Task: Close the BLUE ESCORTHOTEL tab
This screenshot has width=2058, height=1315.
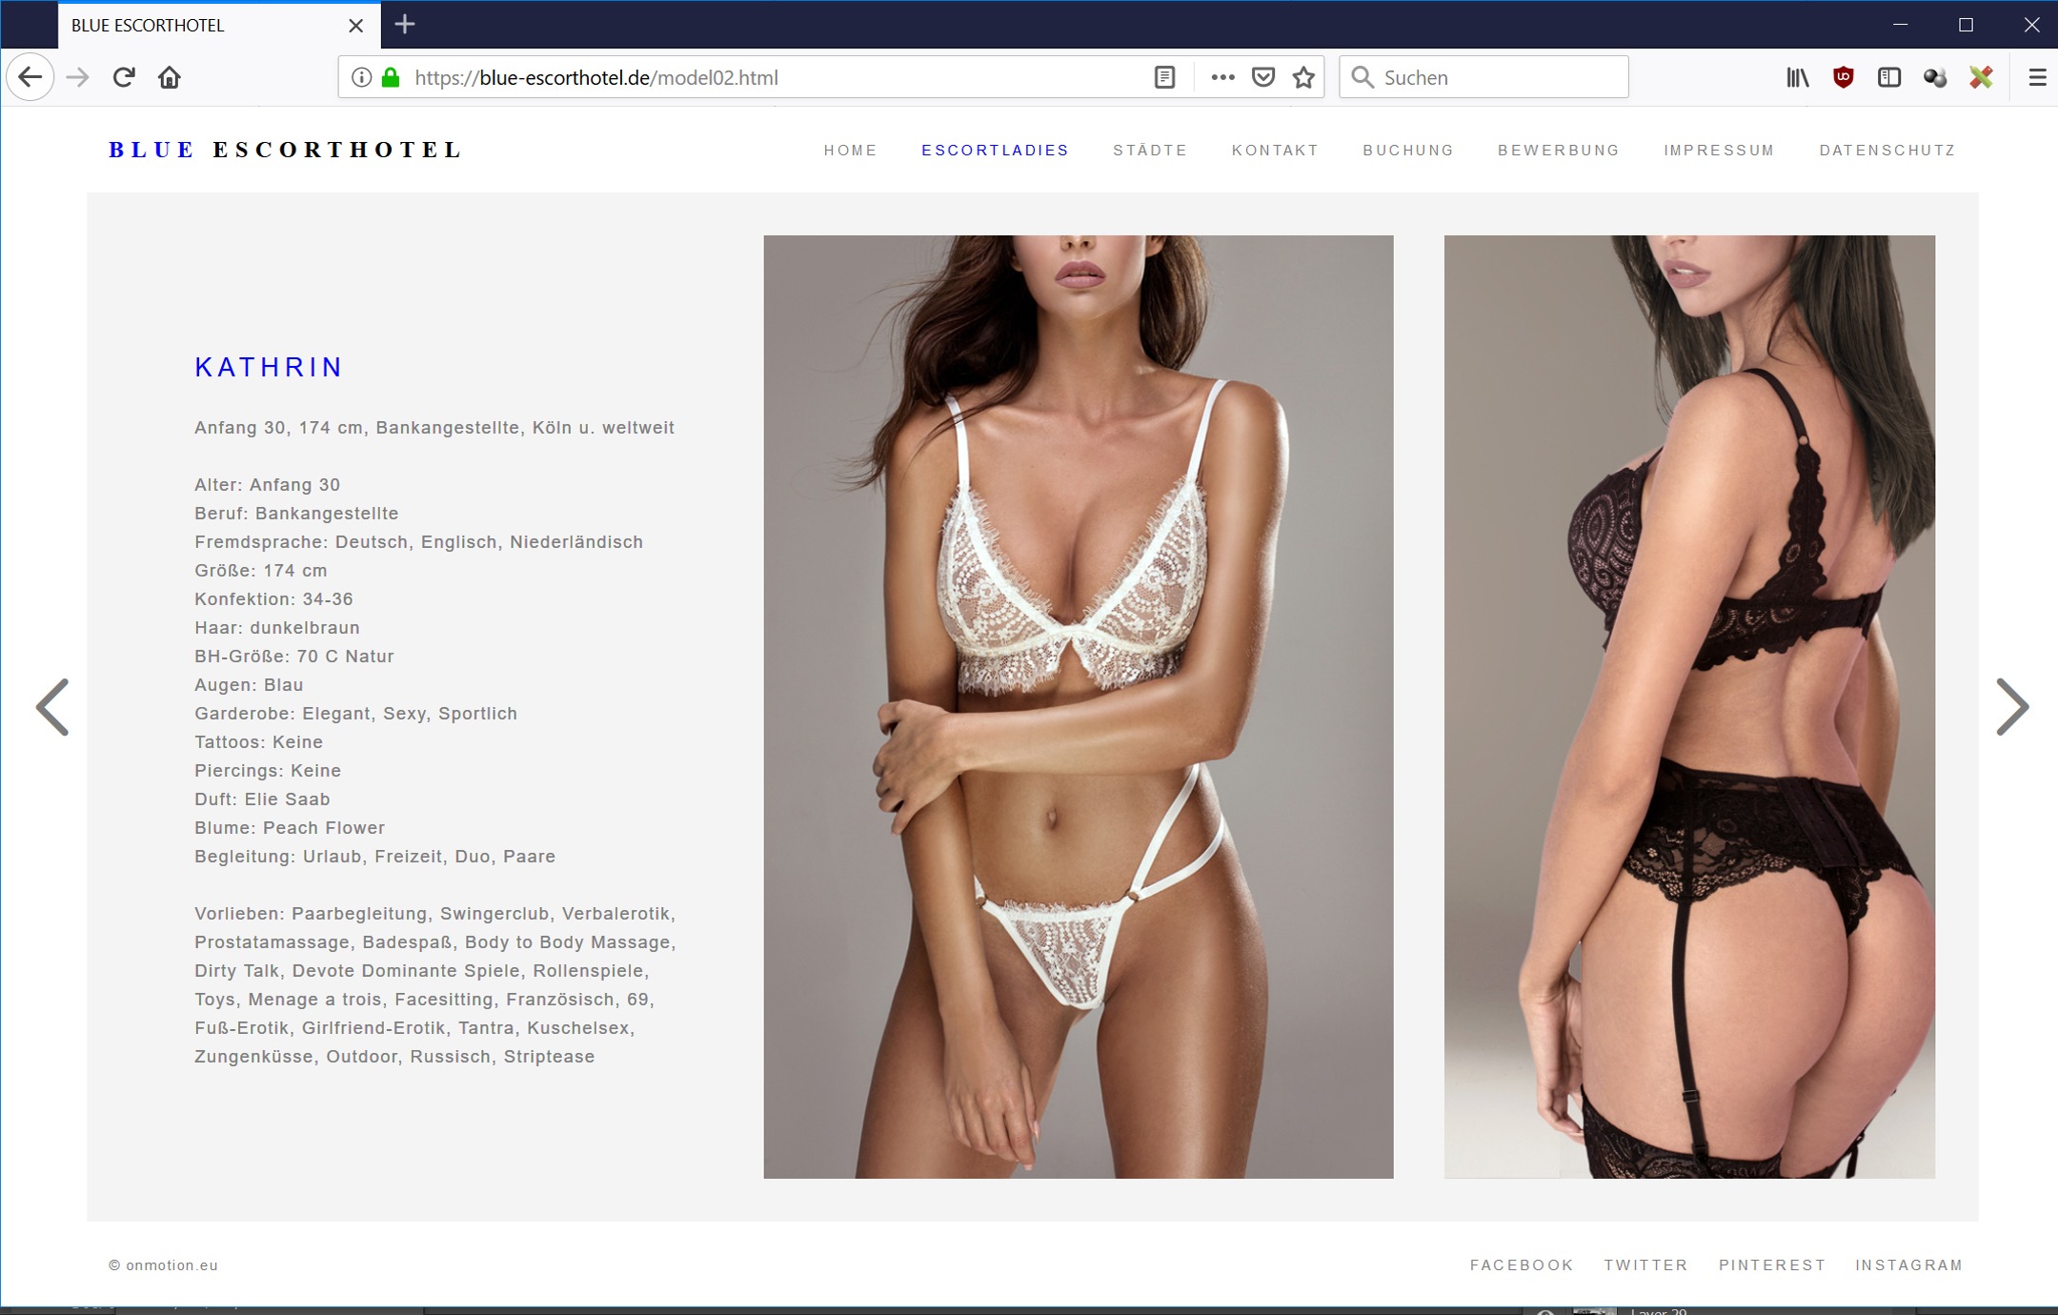Action: coord(355,26)
